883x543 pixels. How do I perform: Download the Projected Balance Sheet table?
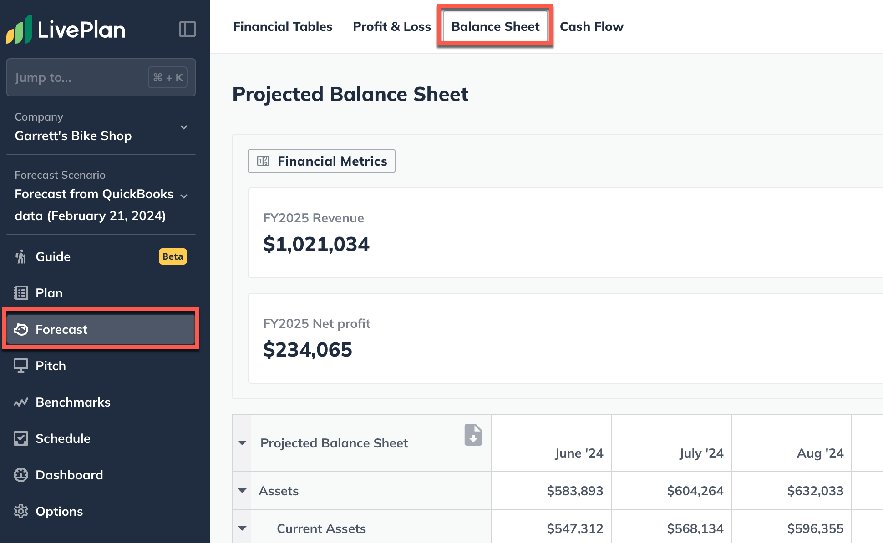[x=473, y=435]
